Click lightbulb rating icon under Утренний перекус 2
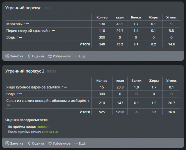Viewport: 186px width, 150px height. (x=29, y=143)
